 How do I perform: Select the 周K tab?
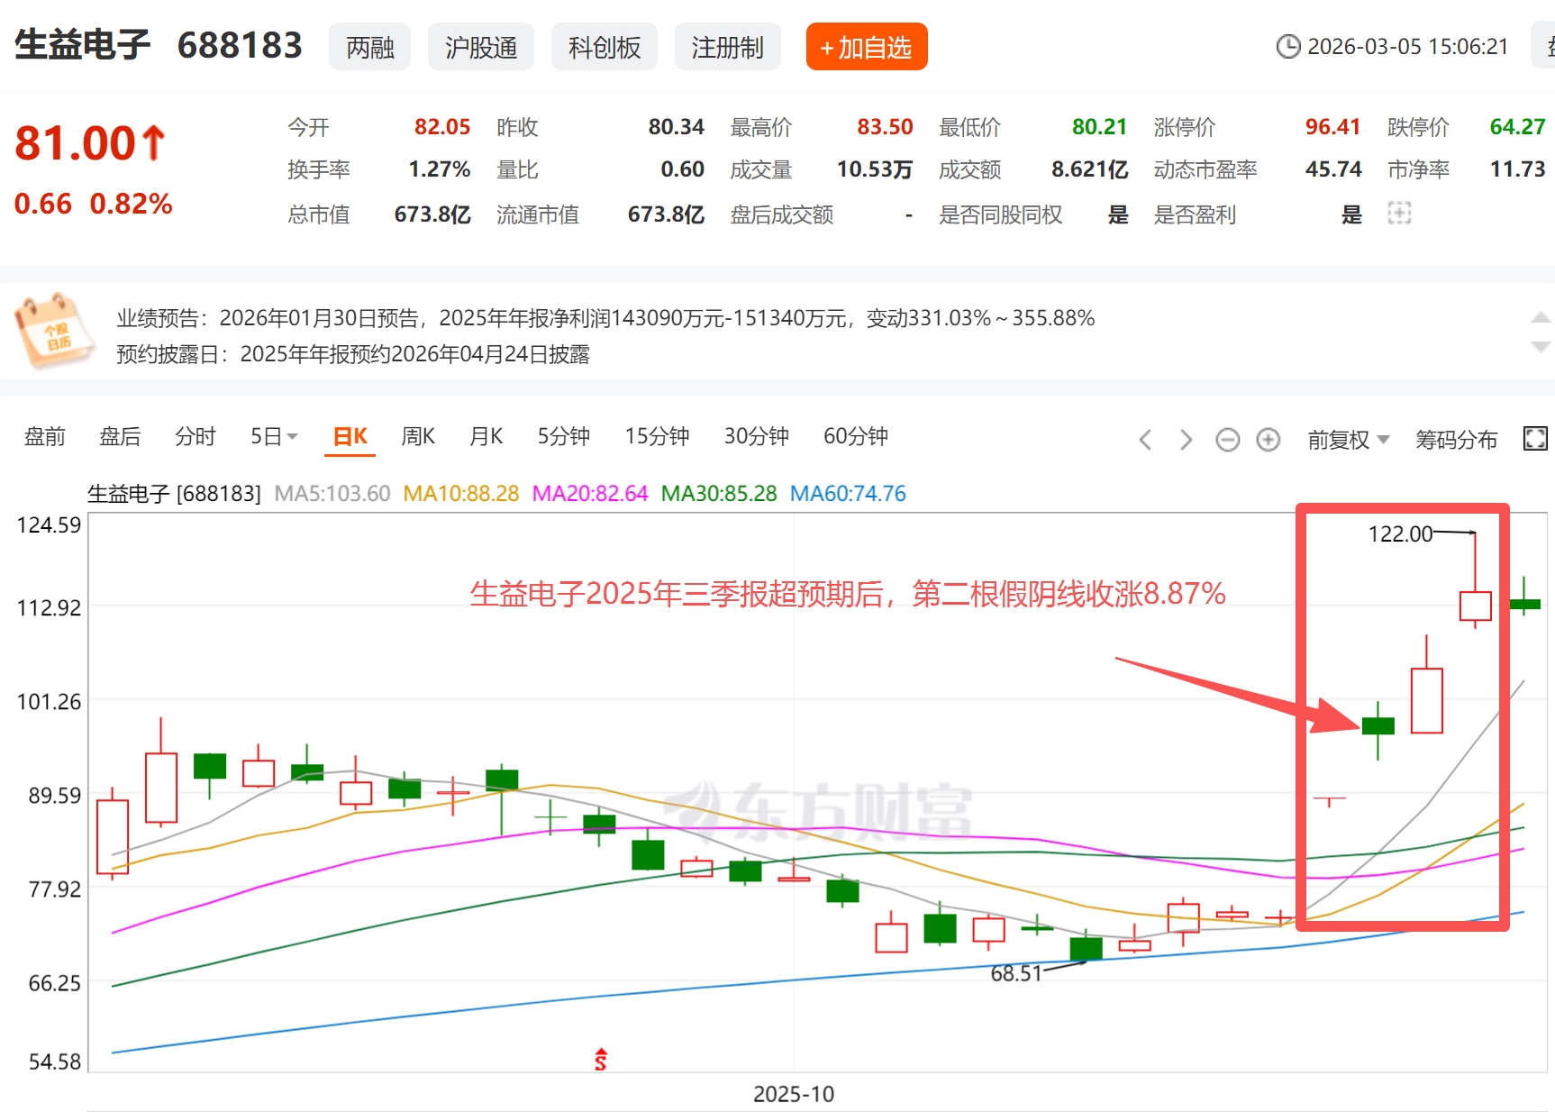pyautogui.click(x=418, y=437)
